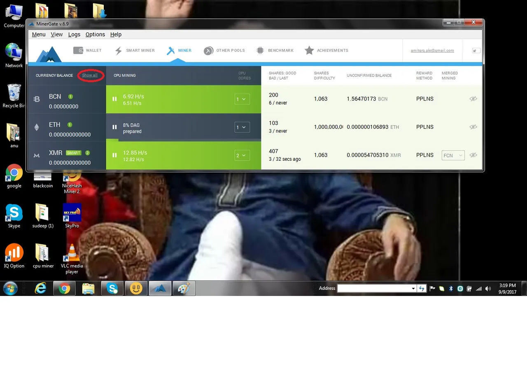Image resolution: width=527 pixels, height=370 pixels.
Task: Expand the taskbar Address bar dropdown arrow
Action: pyautogui.click(x=413, y=289)
